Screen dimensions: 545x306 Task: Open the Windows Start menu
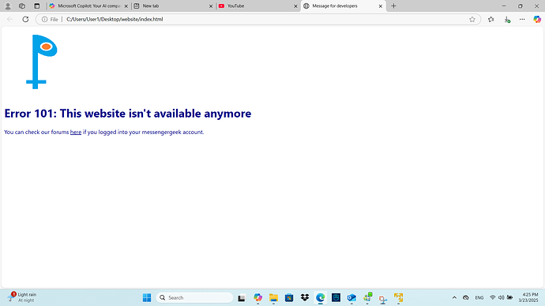tap(147, 297)
